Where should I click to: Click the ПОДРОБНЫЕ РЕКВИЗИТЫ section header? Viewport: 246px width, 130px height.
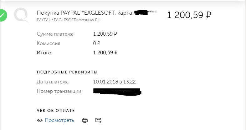[x=67, y=72]
